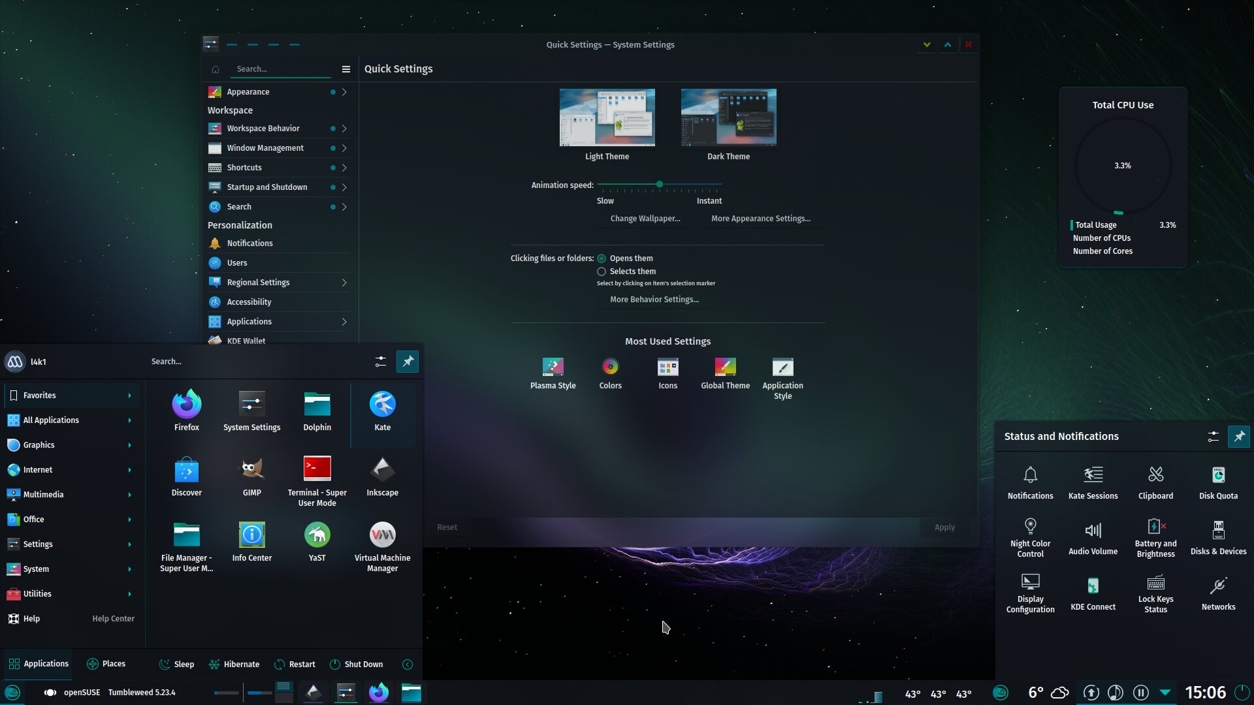Screen dimensions: 1254x705
Task: Open KDE Connect applet
Action: (x=1093, y=593)
